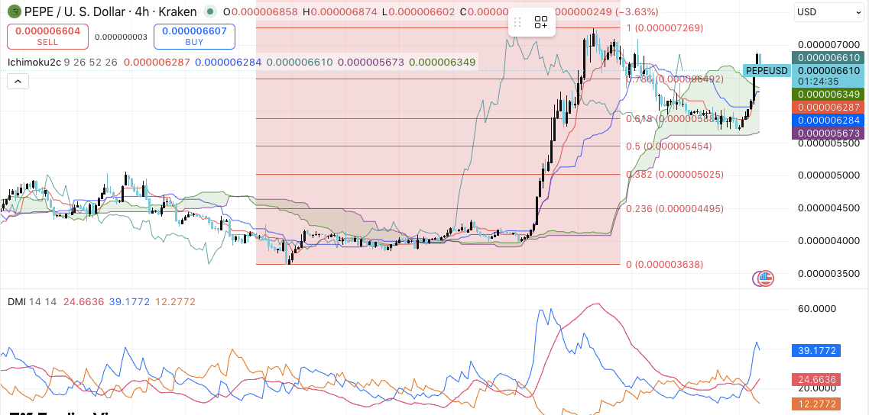Screen dimensions: 869x415
Task: Click the orange-red 0.000006287 price axis tag
Action: pyautogui.click(x=828, y=108)
